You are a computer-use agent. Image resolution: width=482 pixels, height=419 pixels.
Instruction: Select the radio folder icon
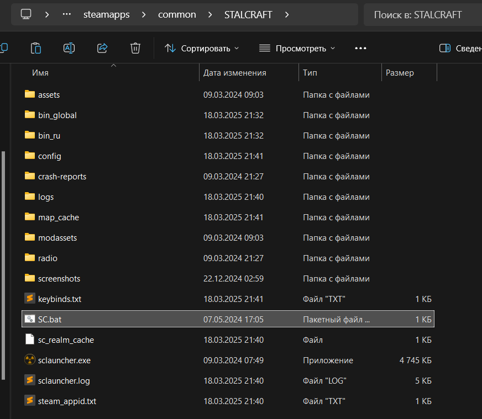click(x=29, y=258)
